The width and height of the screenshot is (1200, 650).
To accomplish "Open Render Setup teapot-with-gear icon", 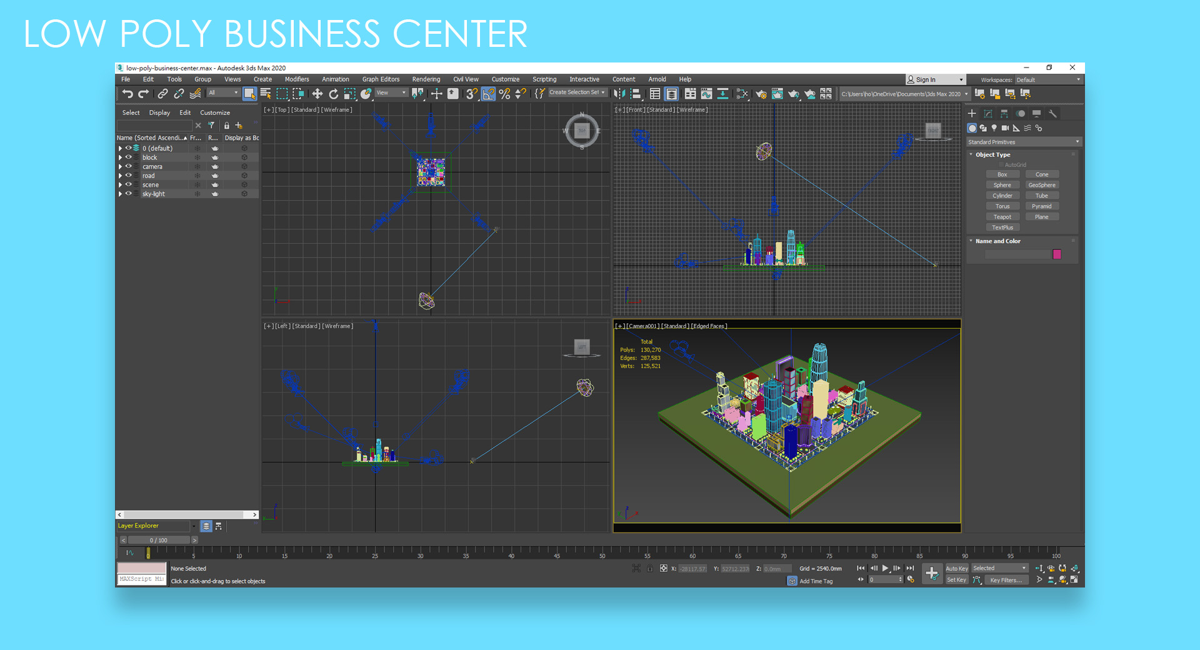I will (761, 94).
